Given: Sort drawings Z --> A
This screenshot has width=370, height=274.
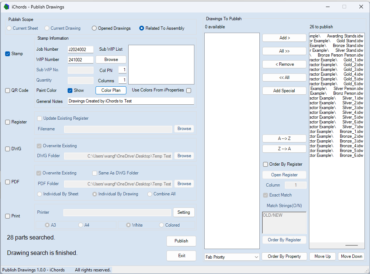Looking at the screenshot, I should (x=284, y=149).
